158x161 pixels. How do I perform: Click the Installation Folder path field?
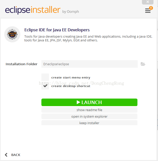[x=90, y=64]
